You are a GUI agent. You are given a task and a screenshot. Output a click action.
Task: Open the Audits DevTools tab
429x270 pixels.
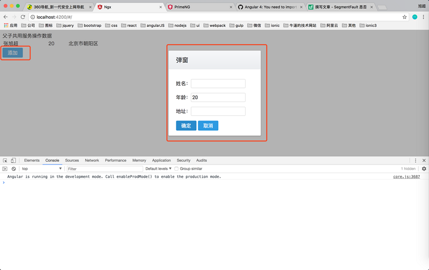(202, 160)
